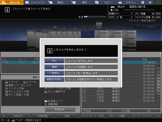Open the ジョブリスト tab
Image resolution: width=162 pixels, height=122 pixels.
[35, 2]
